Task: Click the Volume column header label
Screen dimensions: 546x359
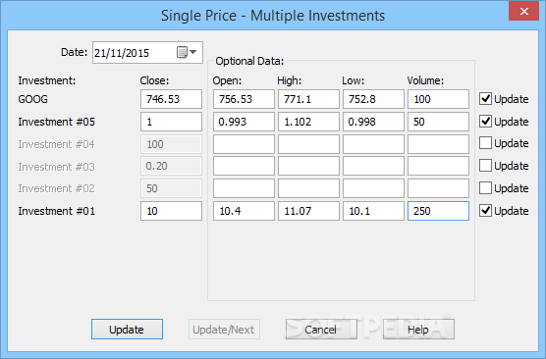Action: 425,80
